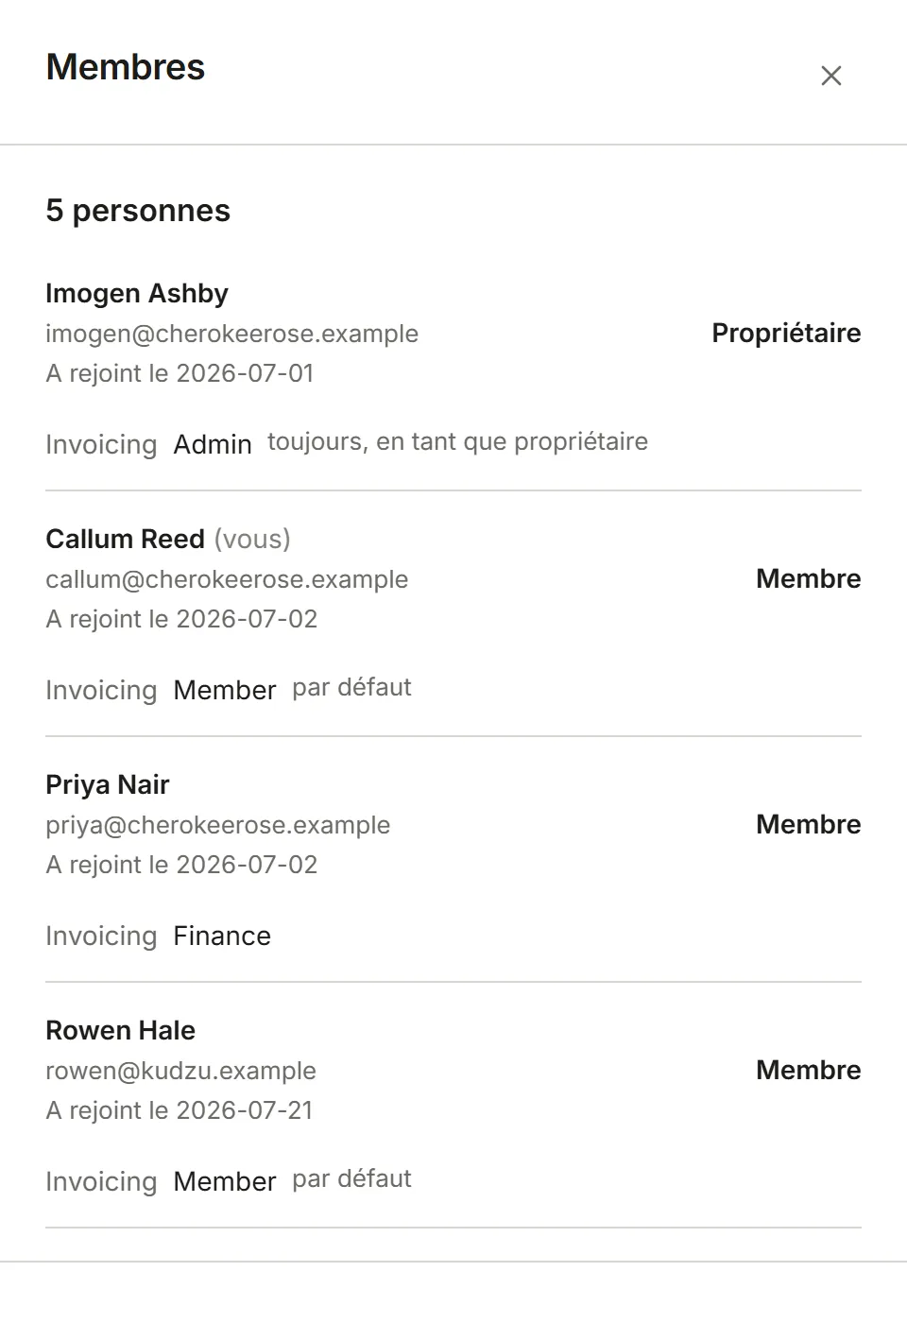
Task: Select imogen@cherokeerose.example email address
Action: click(x=231, y=334)
